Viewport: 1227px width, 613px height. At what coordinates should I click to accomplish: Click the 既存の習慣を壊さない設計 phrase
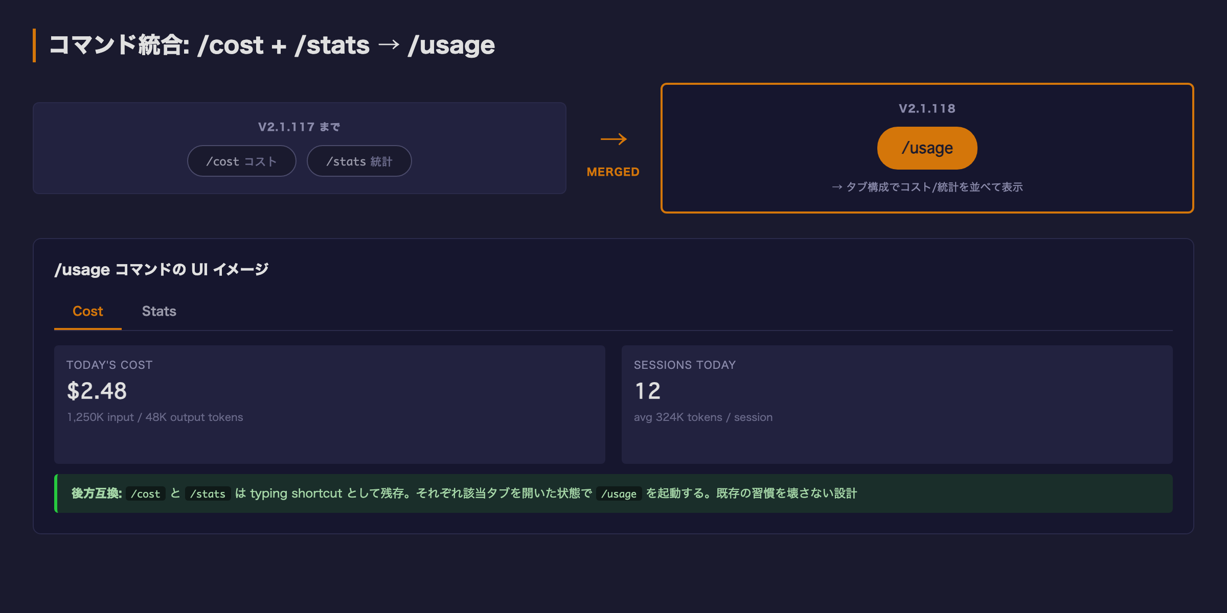tap(786, 493)
